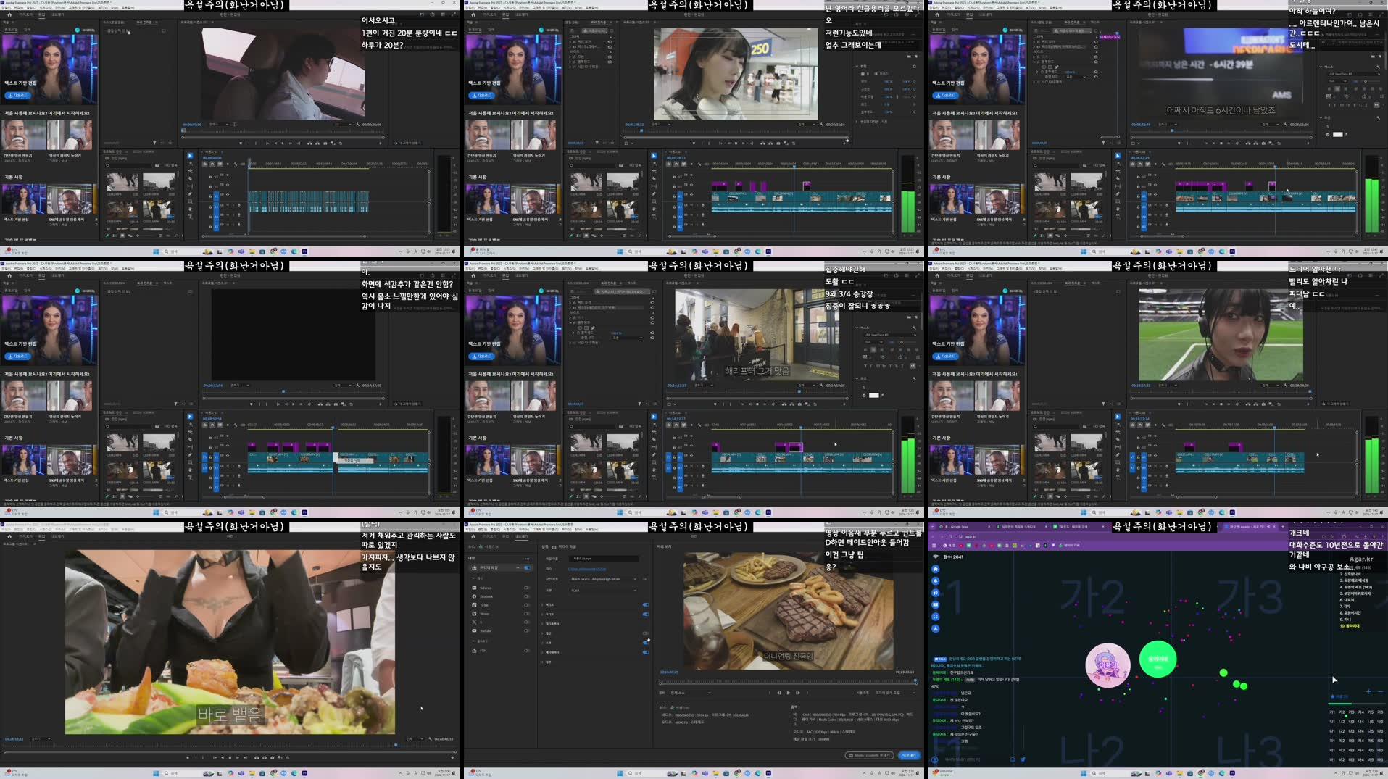This screenshot has width=1388, height=779.
Task: Click Premiere Pro taskbar icon below Agar.kr
Action: tap(1232, 773)
